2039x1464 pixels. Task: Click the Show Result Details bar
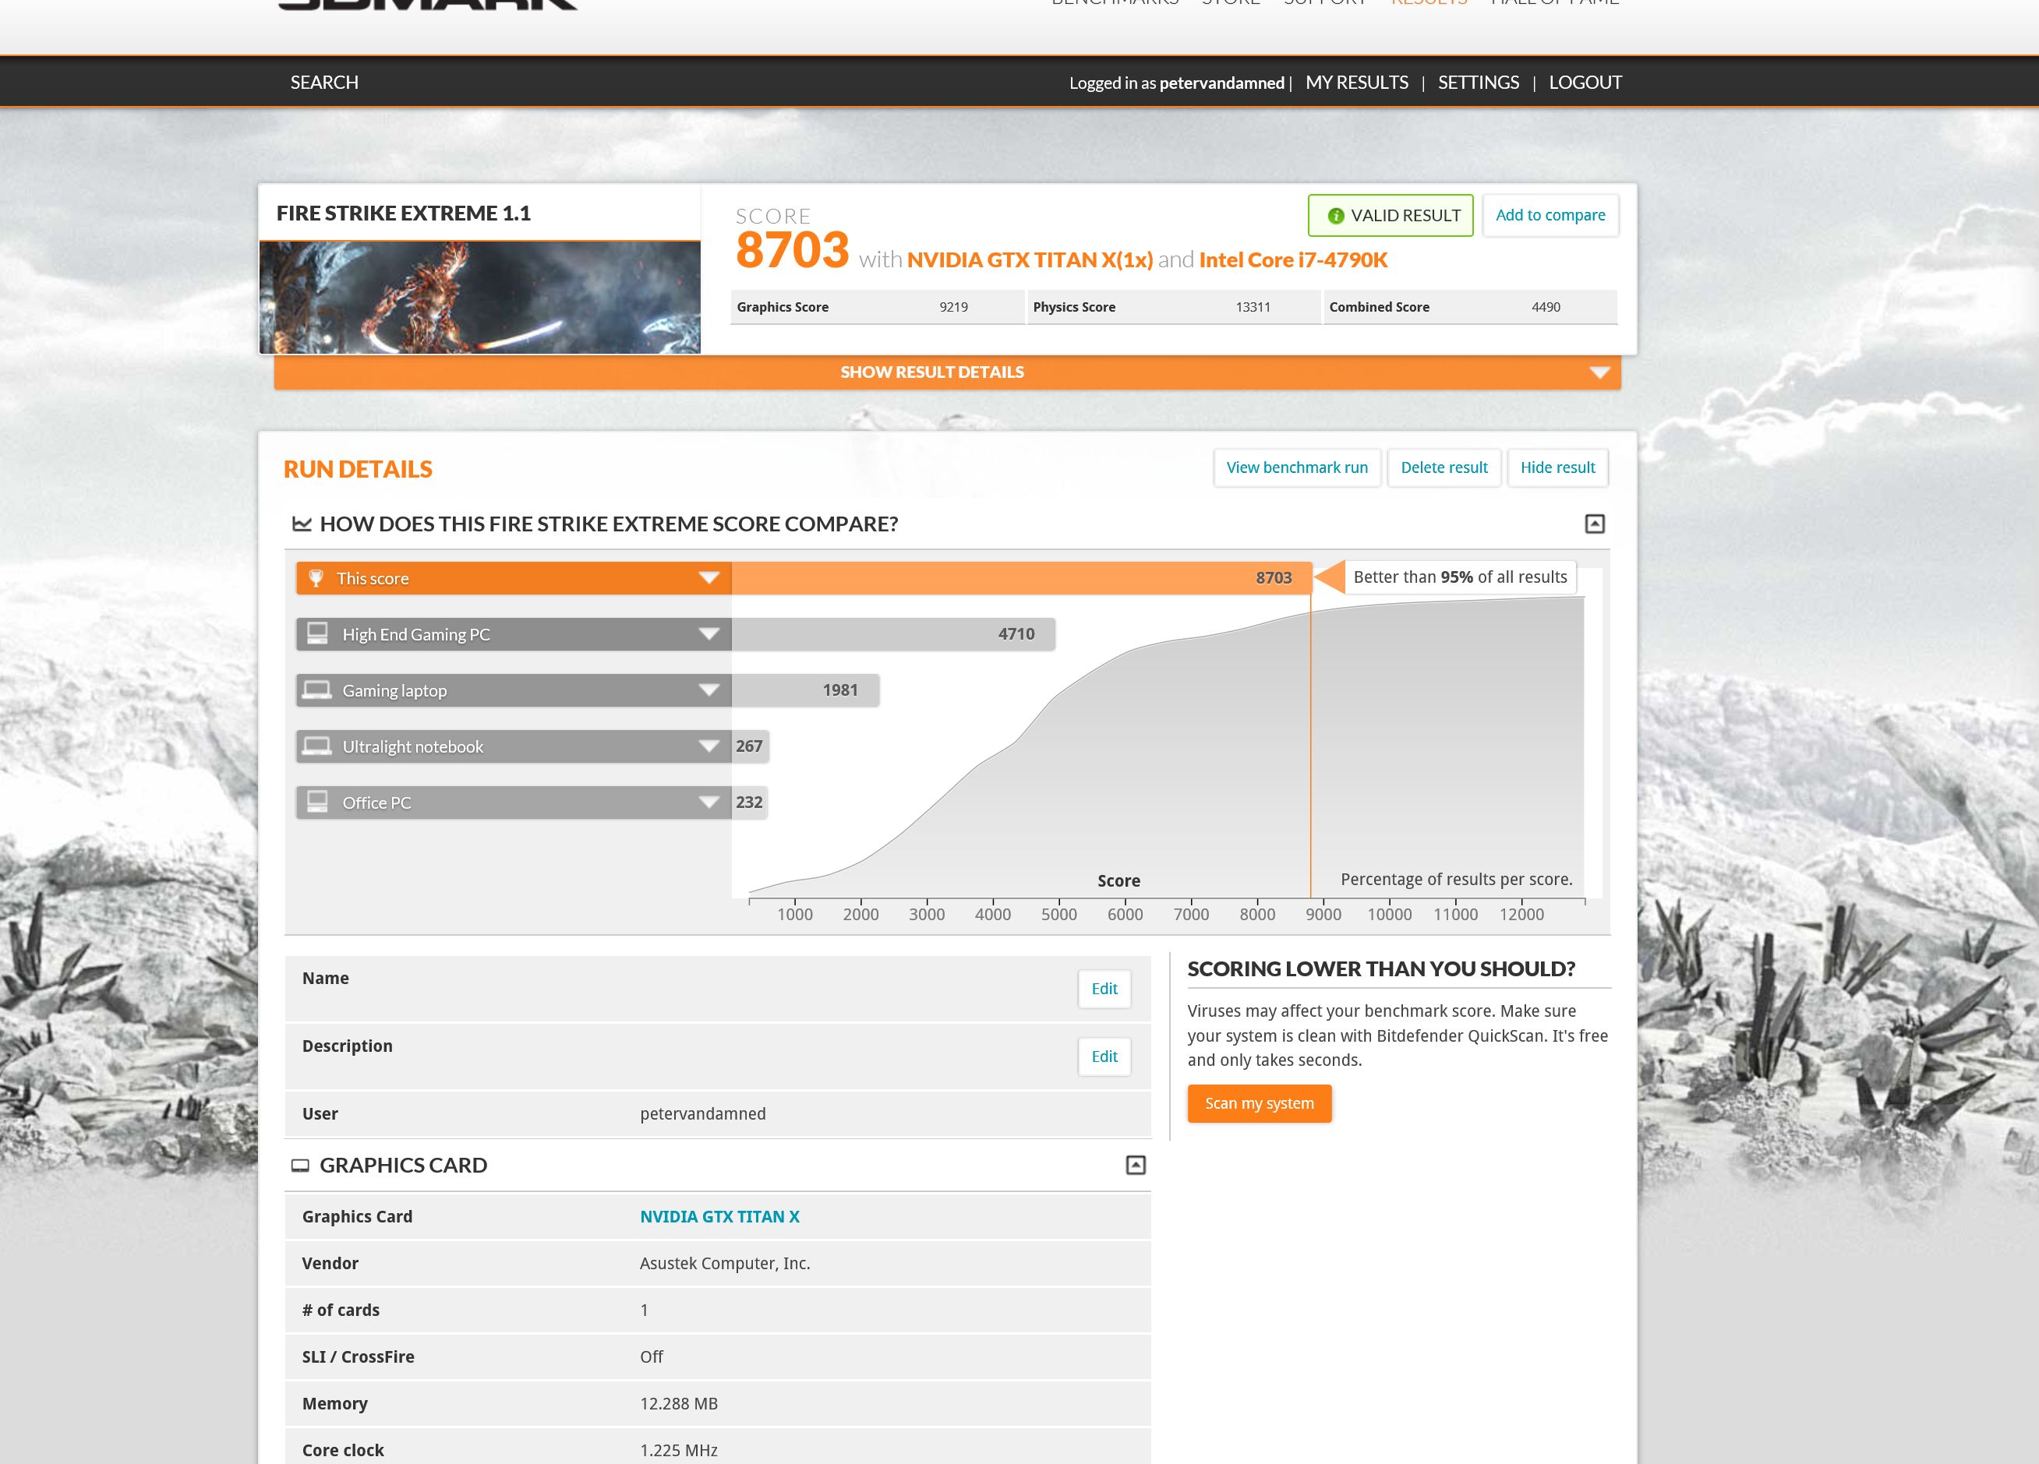pos(948,372)
